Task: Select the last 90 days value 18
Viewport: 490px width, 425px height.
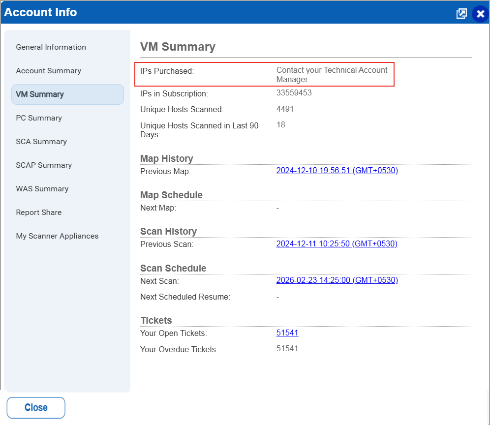Action: (x=280, y=125)
